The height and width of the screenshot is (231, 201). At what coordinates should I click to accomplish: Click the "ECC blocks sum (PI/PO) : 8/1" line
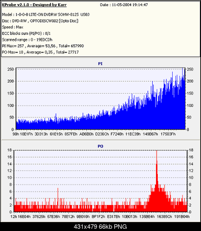[x=26, y=33]
